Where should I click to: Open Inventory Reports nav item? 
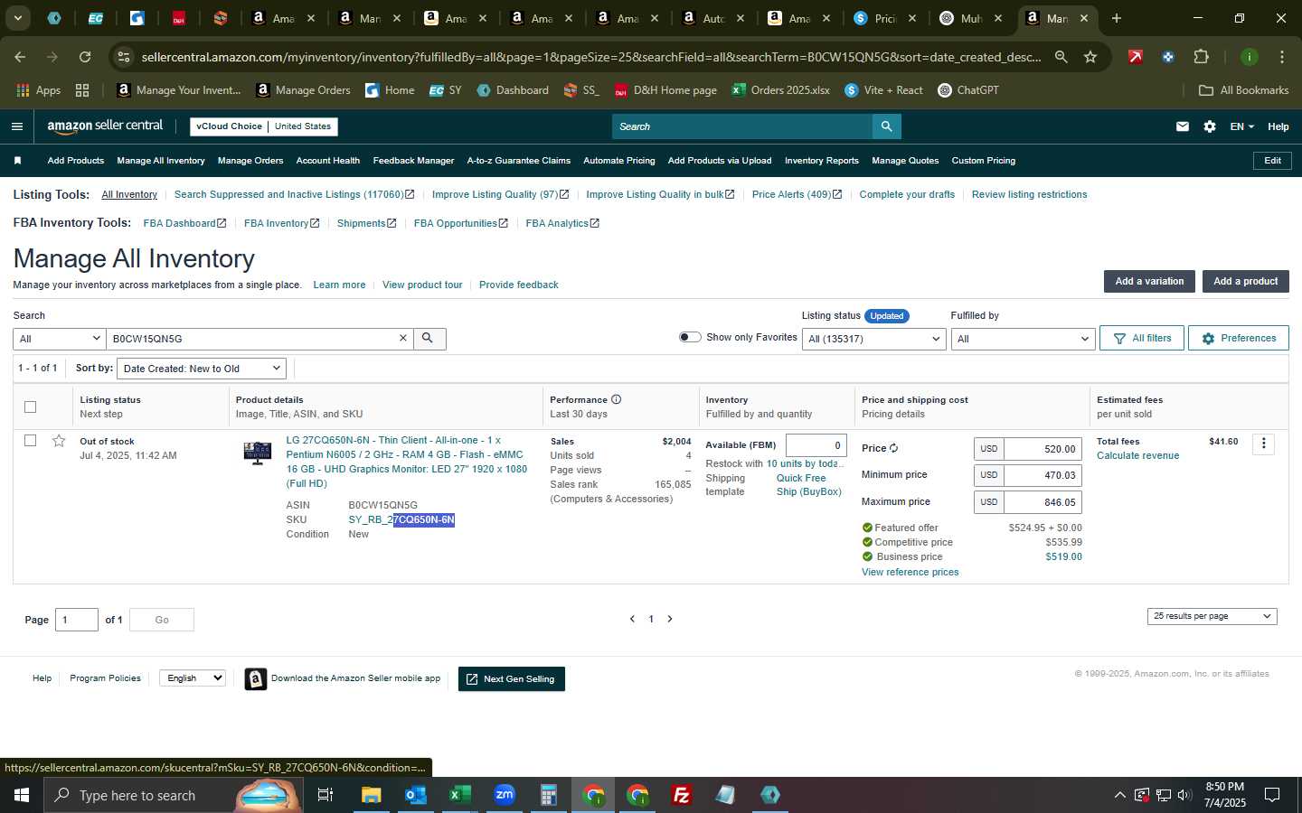[x=822, y=161]
